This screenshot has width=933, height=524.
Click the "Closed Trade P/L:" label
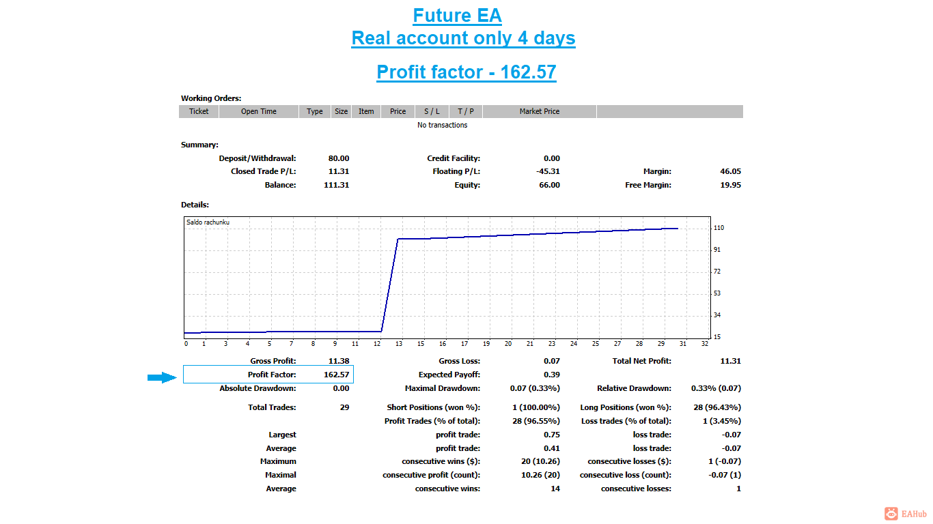coord(264,171)
